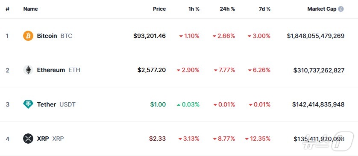Click Bitcoin's 1h down arrow indicator

tap(181, 36)
